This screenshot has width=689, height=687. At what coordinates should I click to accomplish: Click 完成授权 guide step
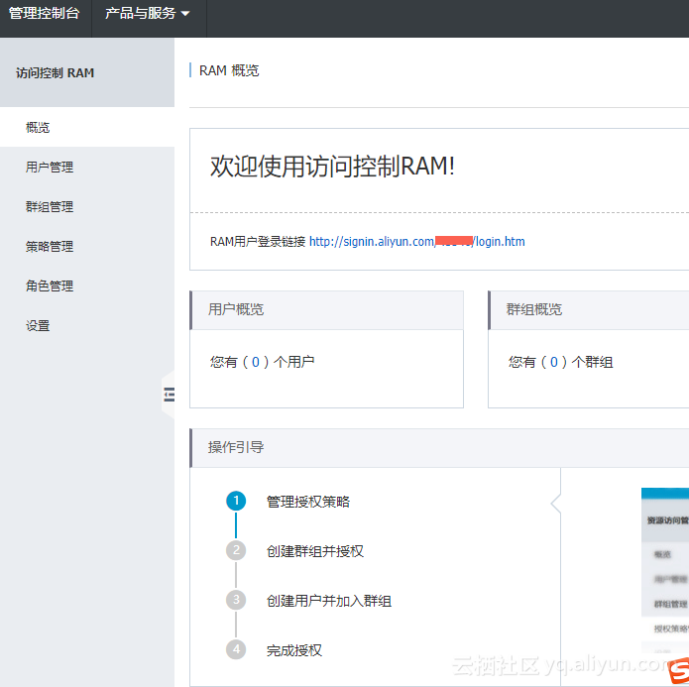(x=294, y=650)
